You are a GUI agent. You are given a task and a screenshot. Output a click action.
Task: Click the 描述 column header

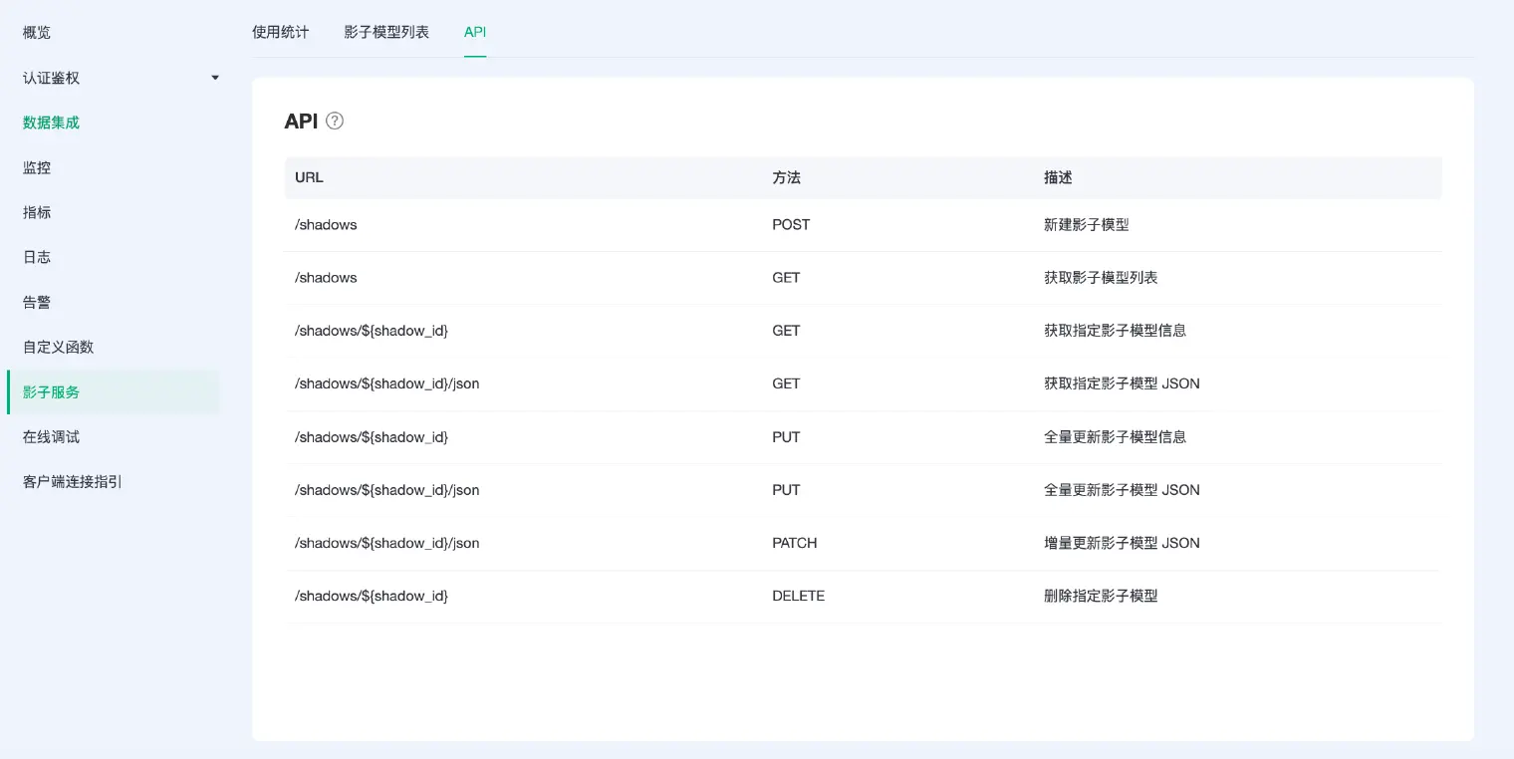click(x=1058, y=177)
